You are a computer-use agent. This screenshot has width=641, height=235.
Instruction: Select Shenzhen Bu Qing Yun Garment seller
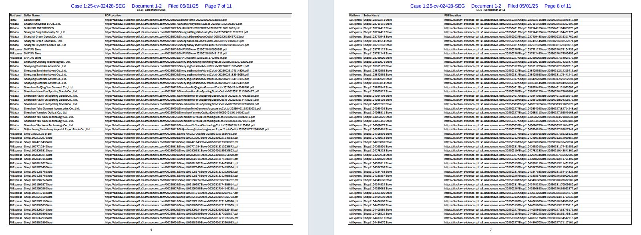click(x=48, y=87)
